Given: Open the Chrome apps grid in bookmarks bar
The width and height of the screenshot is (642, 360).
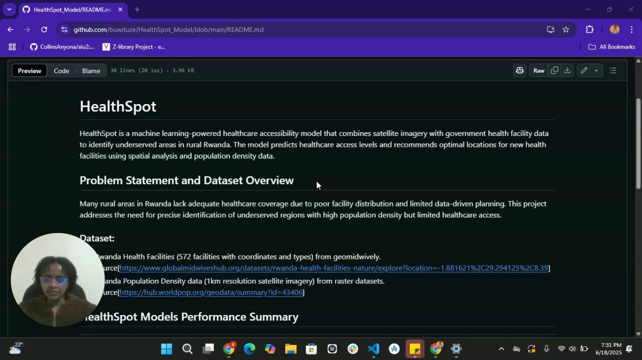Looking at the screenshot, I should pyautogui.click(x=12, y=47).
